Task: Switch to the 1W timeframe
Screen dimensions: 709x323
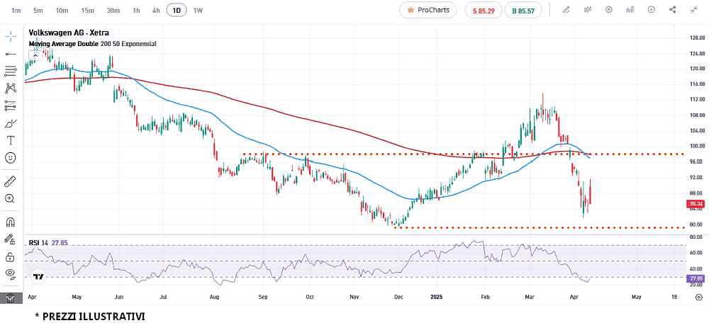Action: click(x=198, y=10)
